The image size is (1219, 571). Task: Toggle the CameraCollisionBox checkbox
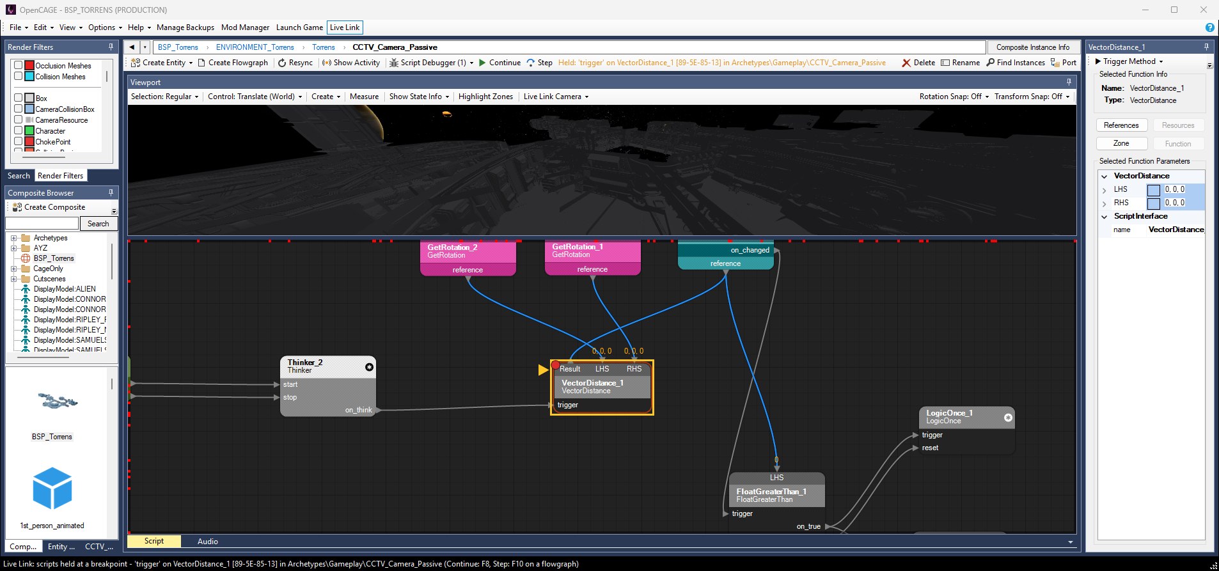click(19, 109)
